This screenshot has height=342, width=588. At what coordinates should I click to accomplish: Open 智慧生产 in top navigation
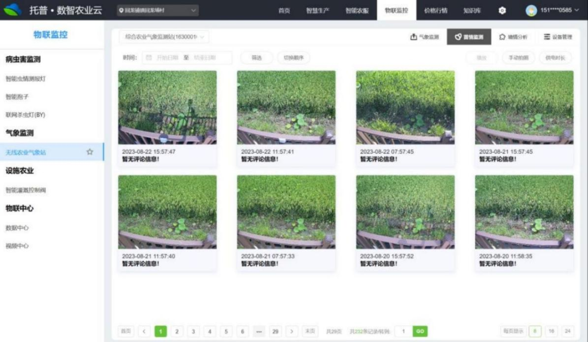pyautogui.click(x=317, y=10)
